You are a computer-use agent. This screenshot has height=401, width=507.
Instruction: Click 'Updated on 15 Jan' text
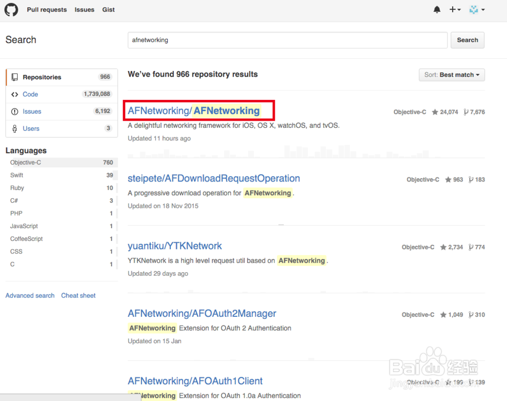155,341
